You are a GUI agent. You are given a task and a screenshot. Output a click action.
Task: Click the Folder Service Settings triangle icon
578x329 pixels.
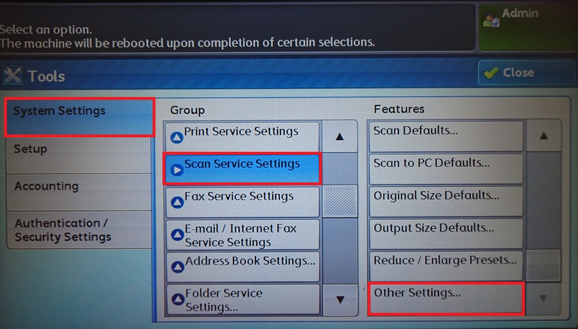click(176, 299)
